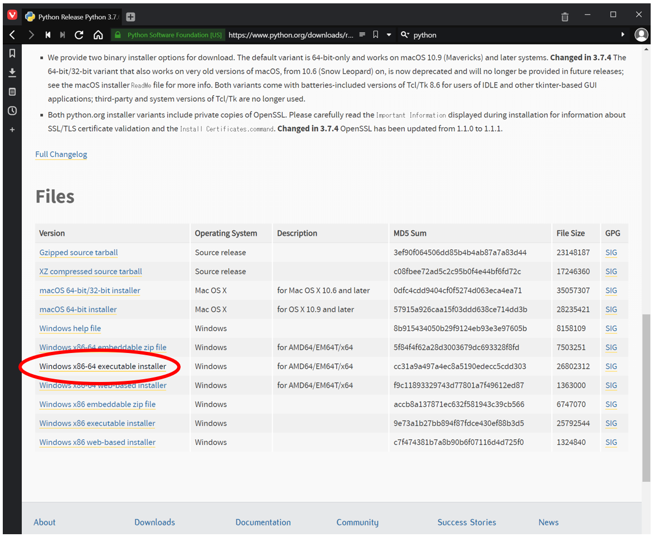Open the Full Changelog link
This screenshot has width=654, height=537.
[x=61, y=154]
